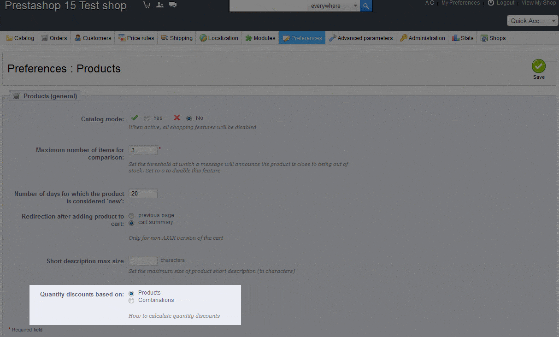Click the shopping cart icon in header
559x337 pixels.
147,5
